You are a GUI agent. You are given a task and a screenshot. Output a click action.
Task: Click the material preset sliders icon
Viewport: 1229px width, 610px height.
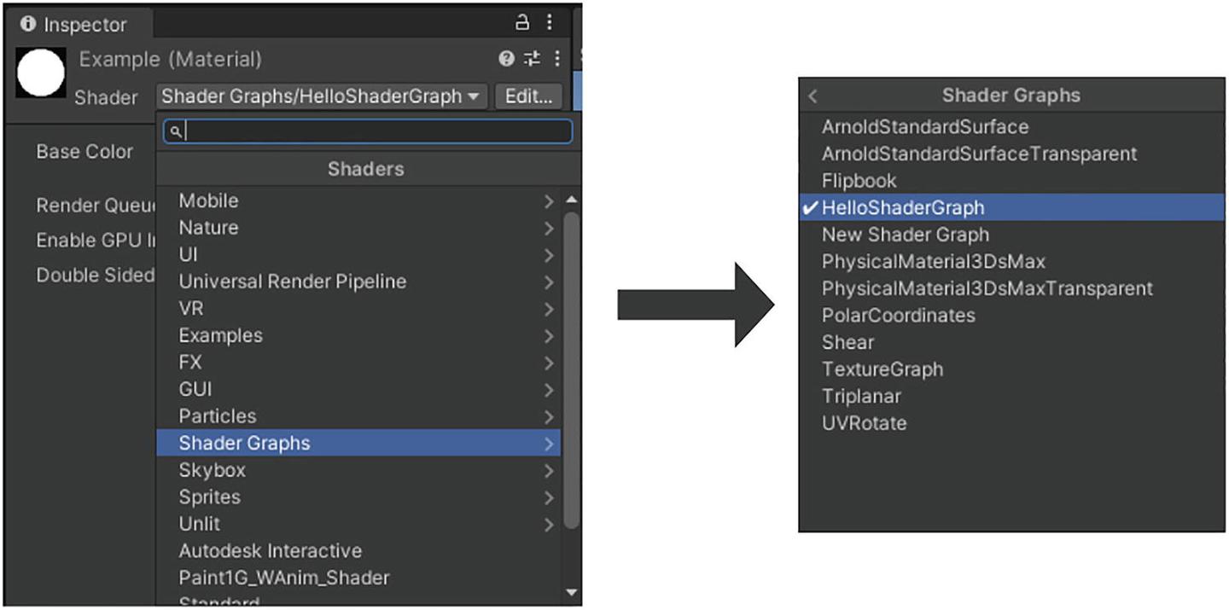[532, 58]
